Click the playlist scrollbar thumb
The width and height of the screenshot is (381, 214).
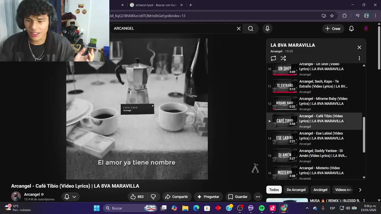point(364,135)
